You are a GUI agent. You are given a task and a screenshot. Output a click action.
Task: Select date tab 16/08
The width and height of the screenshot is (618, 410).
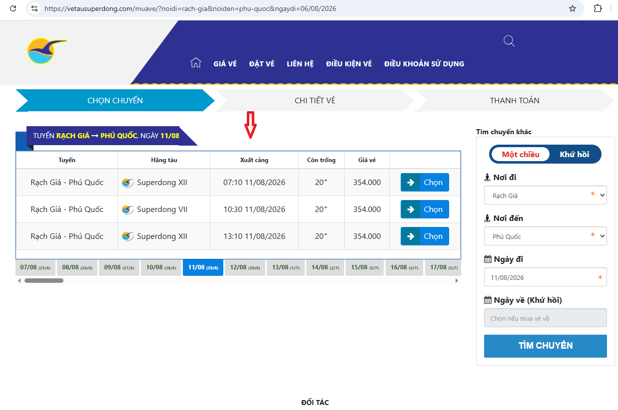(x=404, y=267)
